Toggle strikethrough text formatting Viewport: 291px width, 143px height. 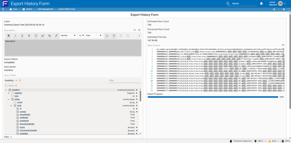[29, 36]
